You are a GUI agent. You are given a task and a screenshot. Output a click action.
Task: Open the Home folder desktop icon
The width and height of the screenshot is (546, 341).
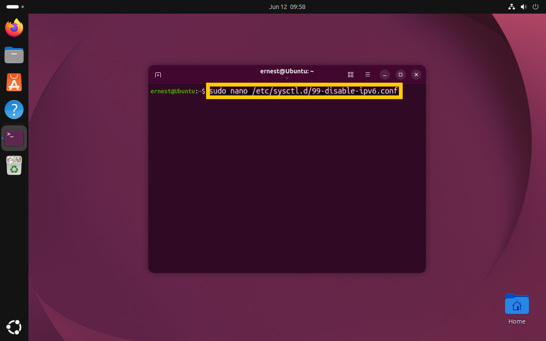(x=517, y=309)
